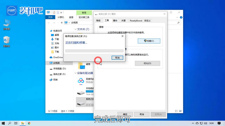225x126 pixels.
Task: Open network tray icon
Action: point(201,123)
